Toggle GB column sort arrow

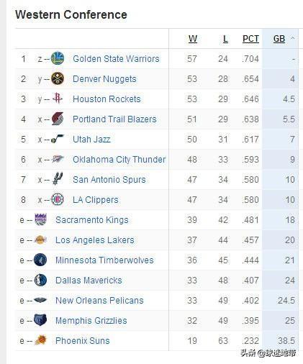coord(292,38)
